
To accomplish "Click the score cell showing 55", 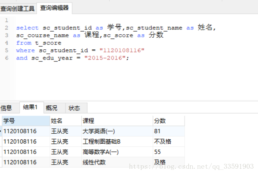I will [169, 152].
